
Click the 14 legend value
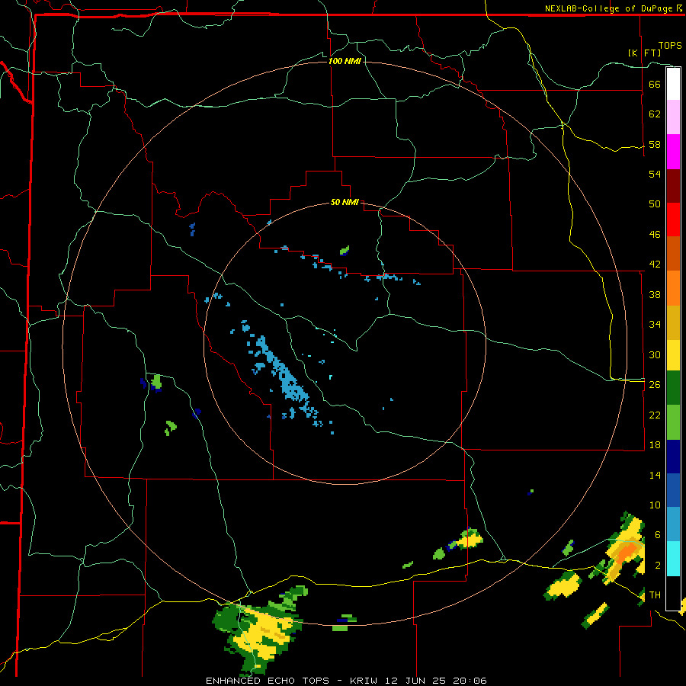click(655, 475)
